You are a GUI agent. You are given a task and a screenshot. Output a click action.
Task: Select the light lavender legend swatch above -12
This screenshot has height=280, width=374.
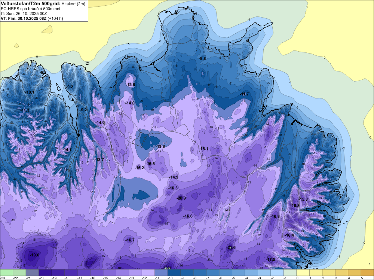(148, 273)
